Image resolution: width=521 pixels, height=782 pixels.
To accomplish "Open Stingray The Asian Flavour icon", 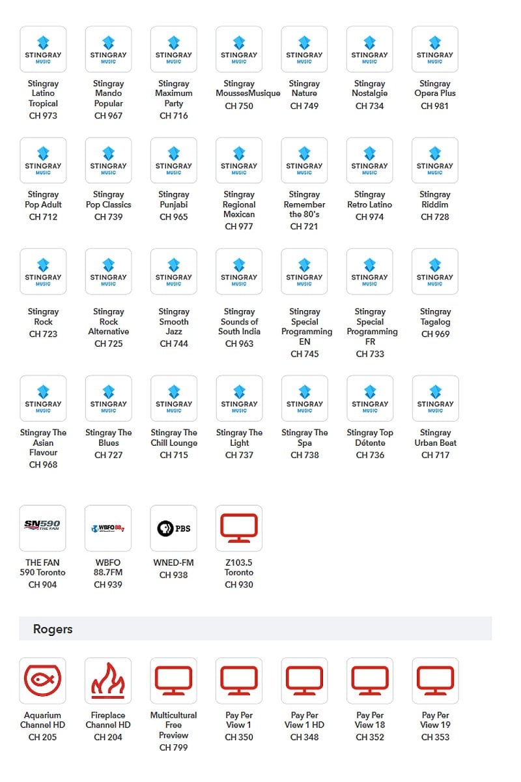I will (43, 398).
